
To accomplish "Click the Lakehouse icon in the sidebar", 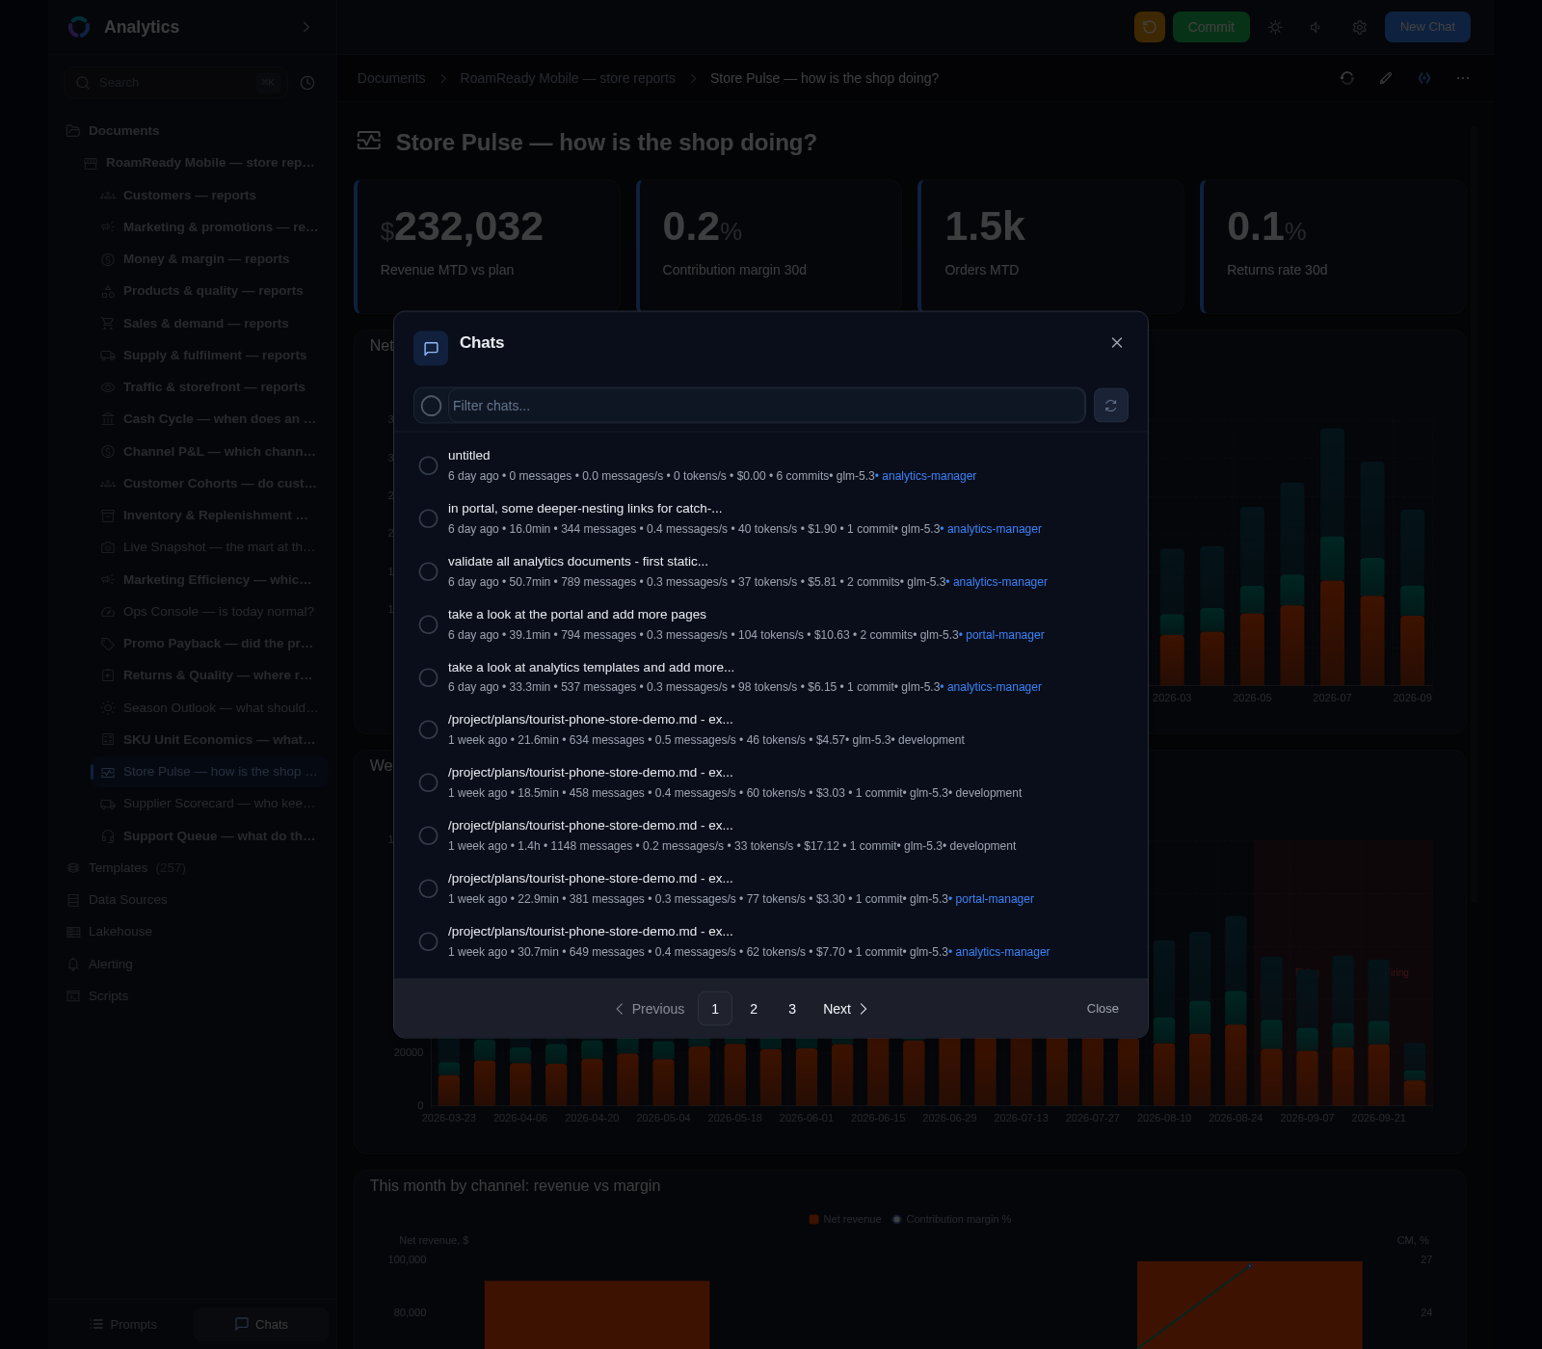I will 73,932.
